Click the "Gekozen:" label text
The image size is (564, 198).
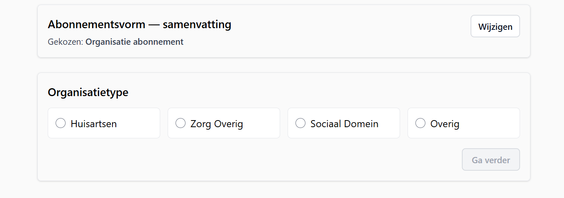66,42
